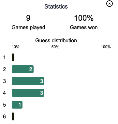Select the games played count of 9
This screenshot has width=118, height=124.
point(28,18)
